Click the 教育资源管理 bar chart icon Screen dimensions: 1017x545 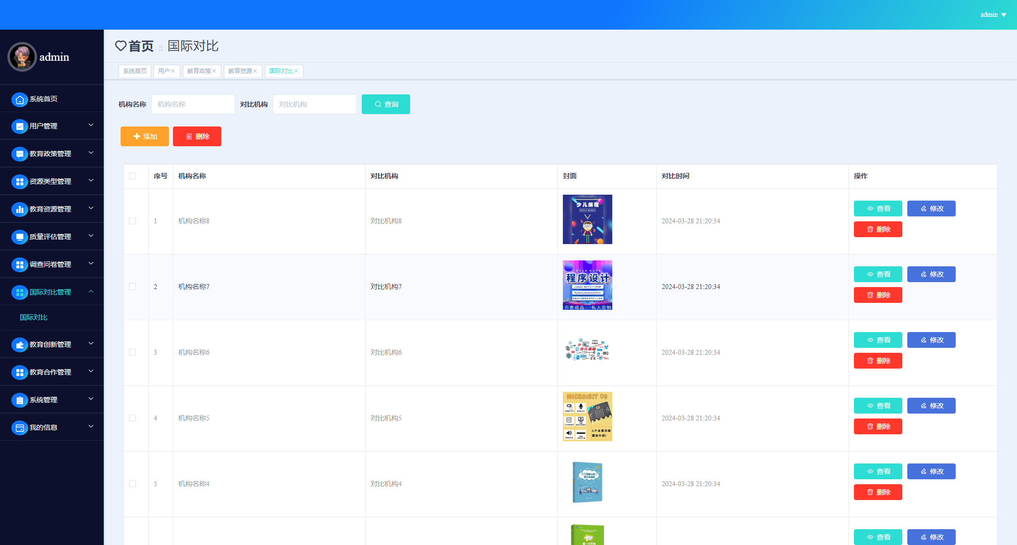20,210
